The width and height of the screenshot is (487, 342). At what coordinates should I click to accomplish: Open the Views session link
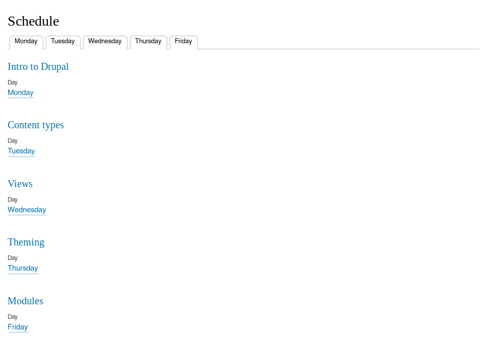pos(20,184)
